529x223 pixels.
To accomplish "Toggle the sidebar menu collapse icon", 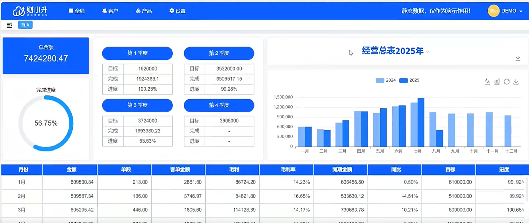I will tap(10, 25).
